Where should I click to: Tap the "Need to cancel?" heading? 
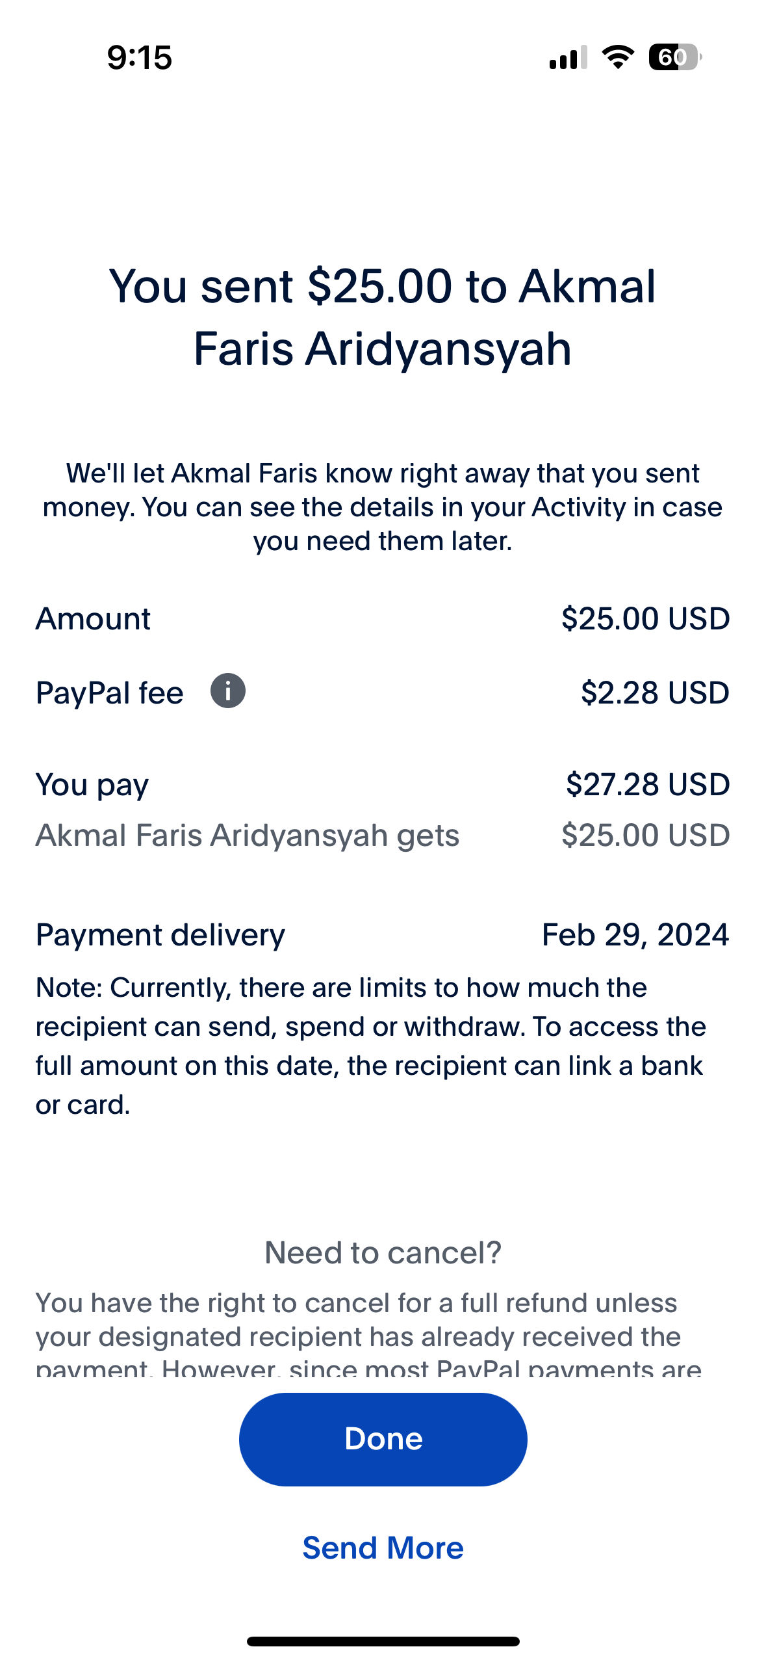click(383, 1252)
